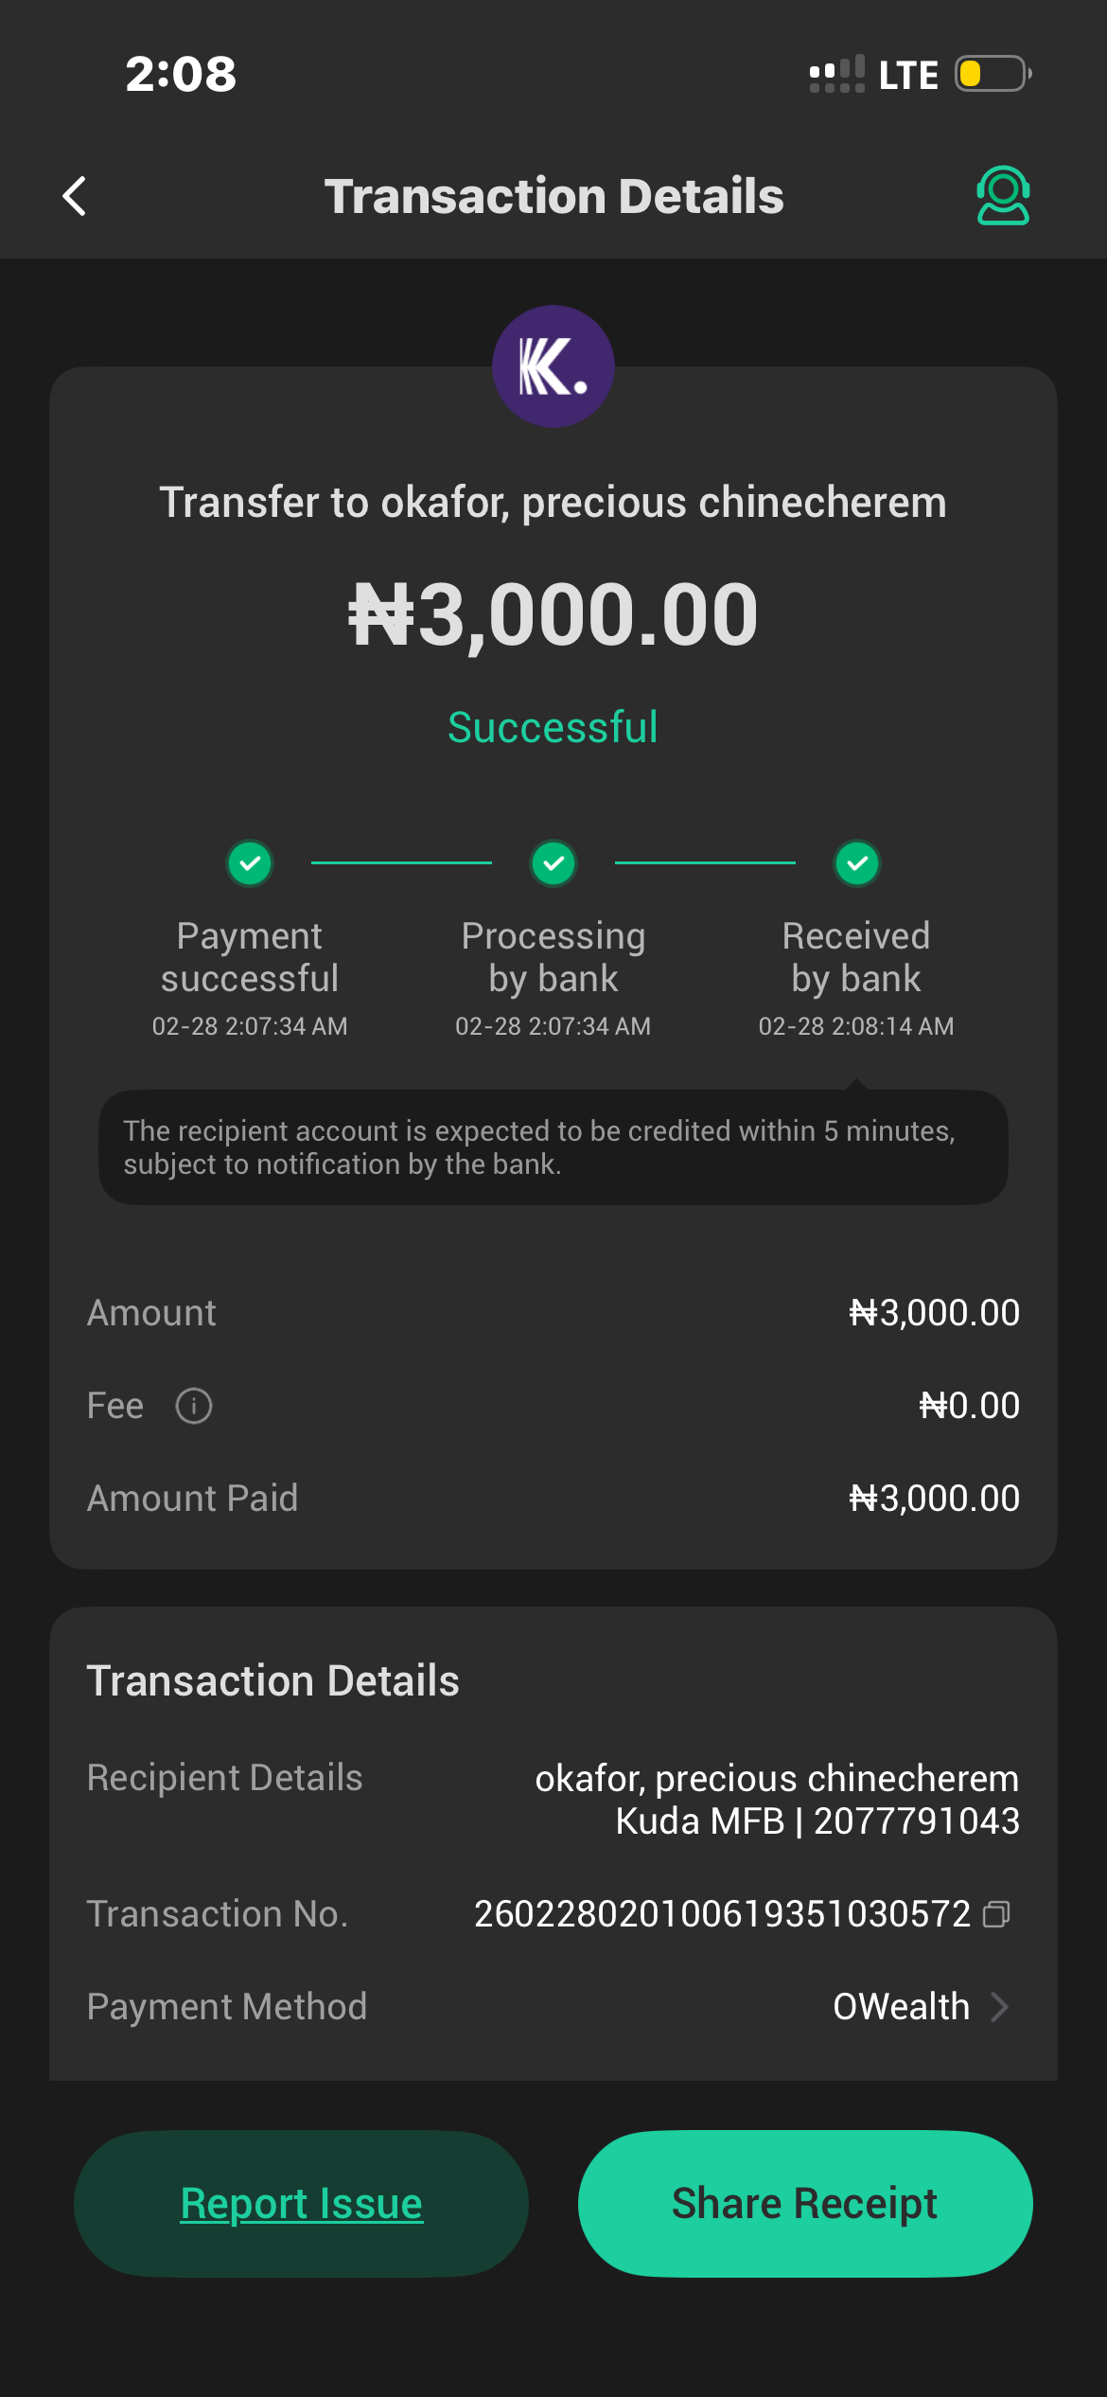Image resolution: width=1107 pixels, height=2397 pixels.
Task: Tap the Transaction Details header title
Action: [x=553, y=196]
